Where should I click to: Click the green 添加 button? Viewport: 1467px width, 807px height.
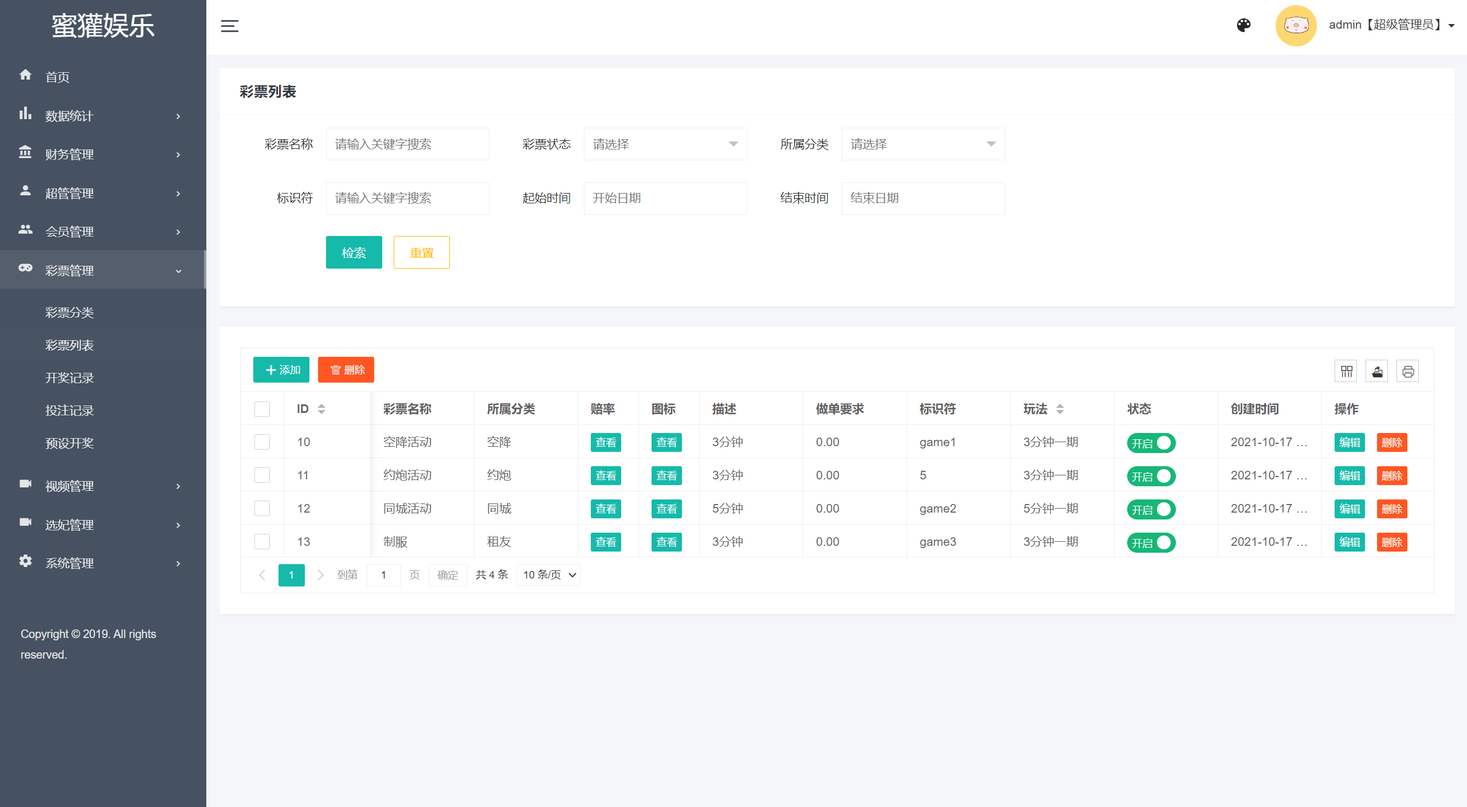pos(281,370)
